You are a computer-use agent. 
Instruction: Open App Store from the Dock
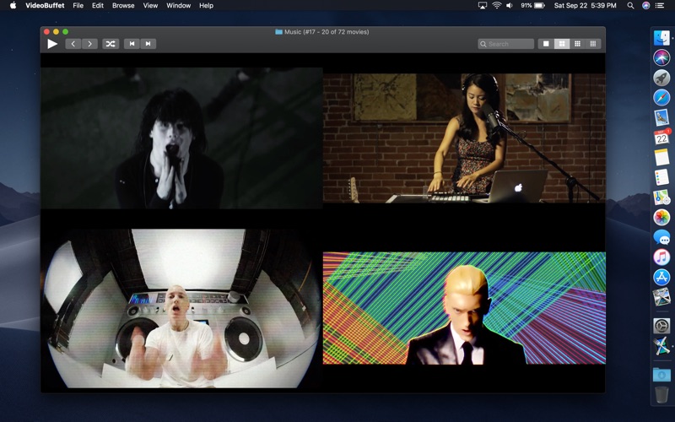click(x=661, y=277)
